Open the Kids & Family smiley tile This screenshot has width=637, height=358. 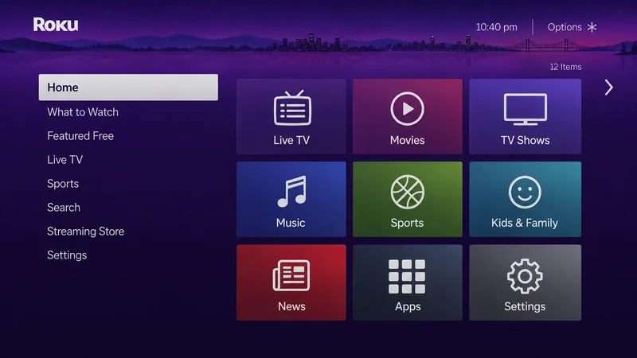pyautogui.click(x=525, y=200)
